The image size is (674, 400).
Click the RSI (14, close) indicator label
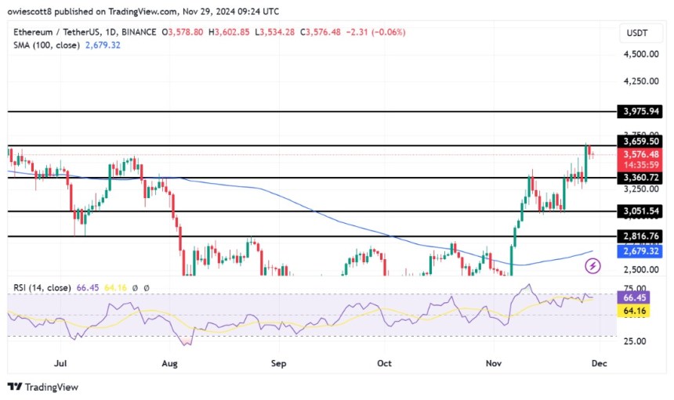pos(43,289)
